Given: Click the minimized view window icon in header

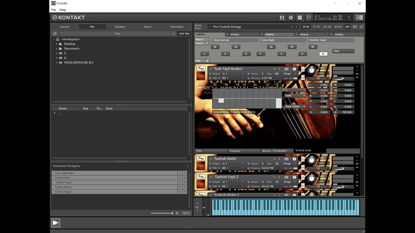Looking at the screenshot, I should point(309,17).
